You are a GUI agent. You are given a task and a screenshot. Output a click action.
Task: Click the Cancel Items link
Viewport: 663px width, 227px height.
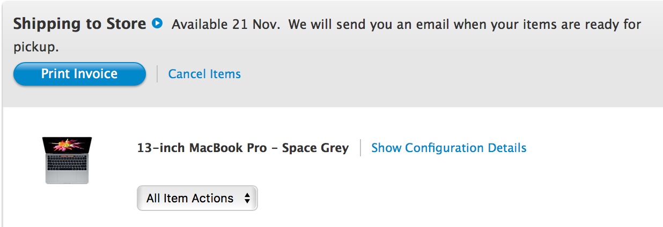(x=204, y=74)
